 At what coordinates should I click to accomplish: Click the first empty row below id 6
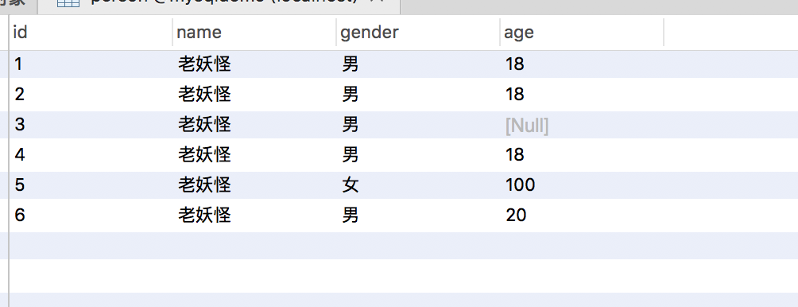[404, 246]
